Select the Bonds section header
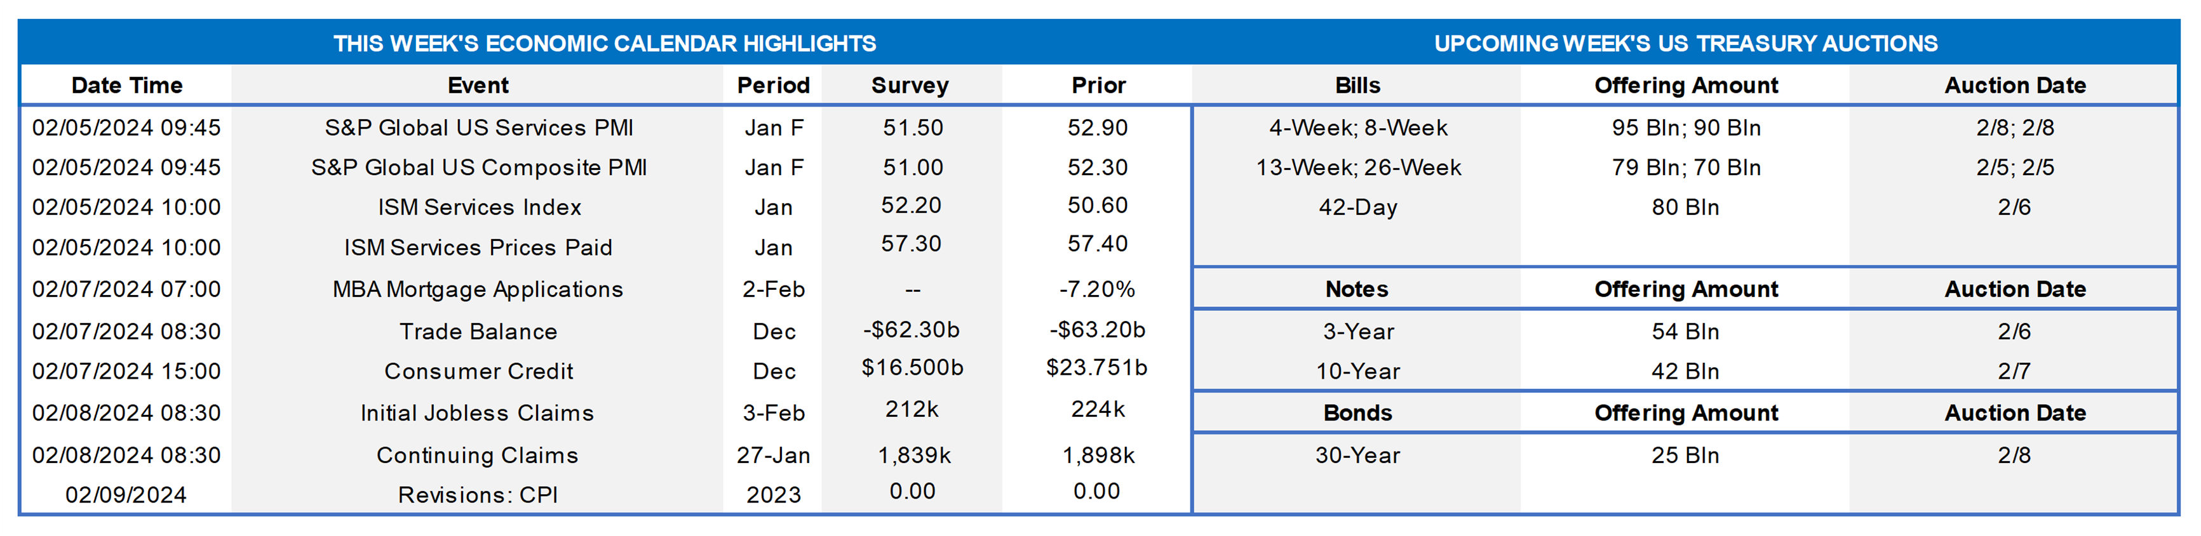This screenshot has width=2201, height=536. (1357, 413)
